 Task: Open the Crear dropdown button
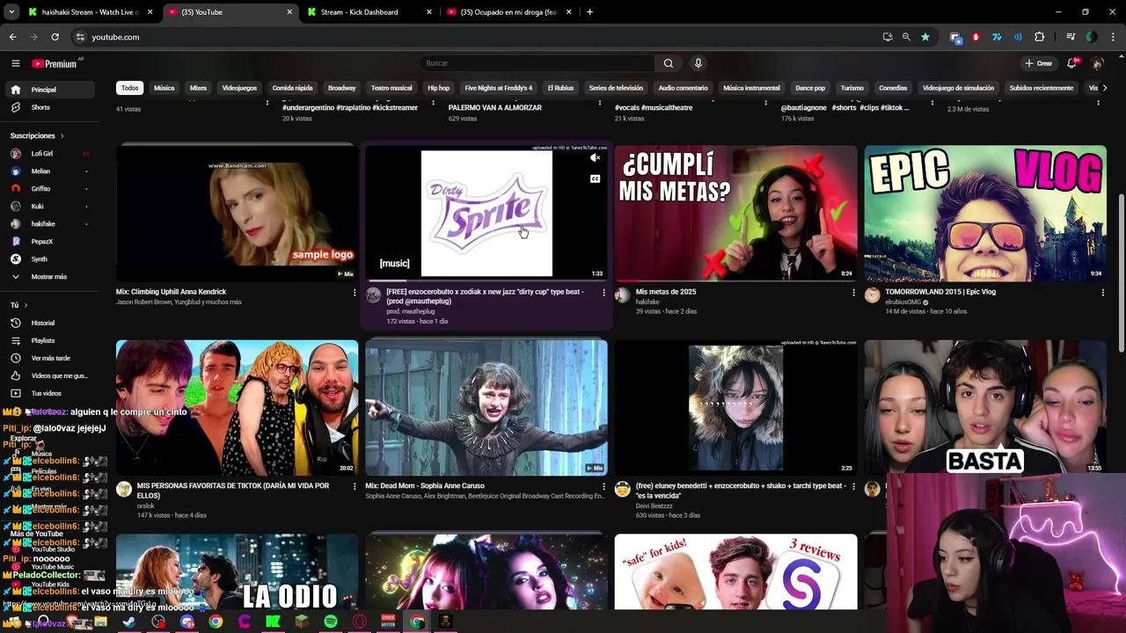[1038, 63]
